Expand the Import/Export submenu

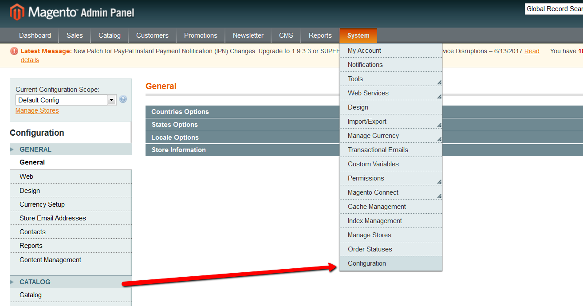(x=439, y=125)
